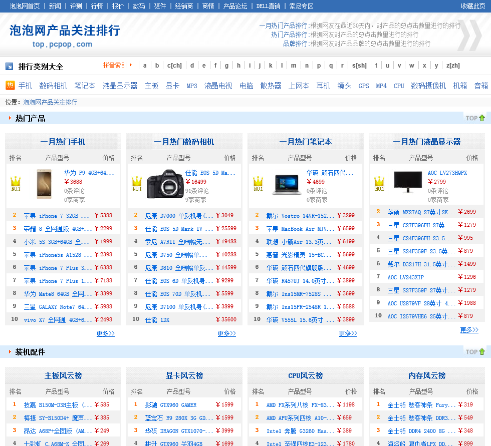Click price ¥16499 of 佳能 EOS 5D
The width and height of the screenshot is (491, 446).
tap(196, 182)
